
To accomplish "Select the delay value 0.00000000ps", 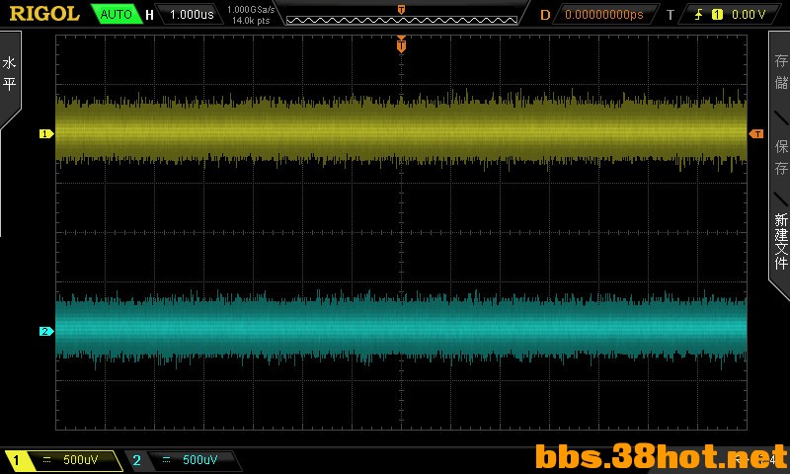I will point(604,15).
